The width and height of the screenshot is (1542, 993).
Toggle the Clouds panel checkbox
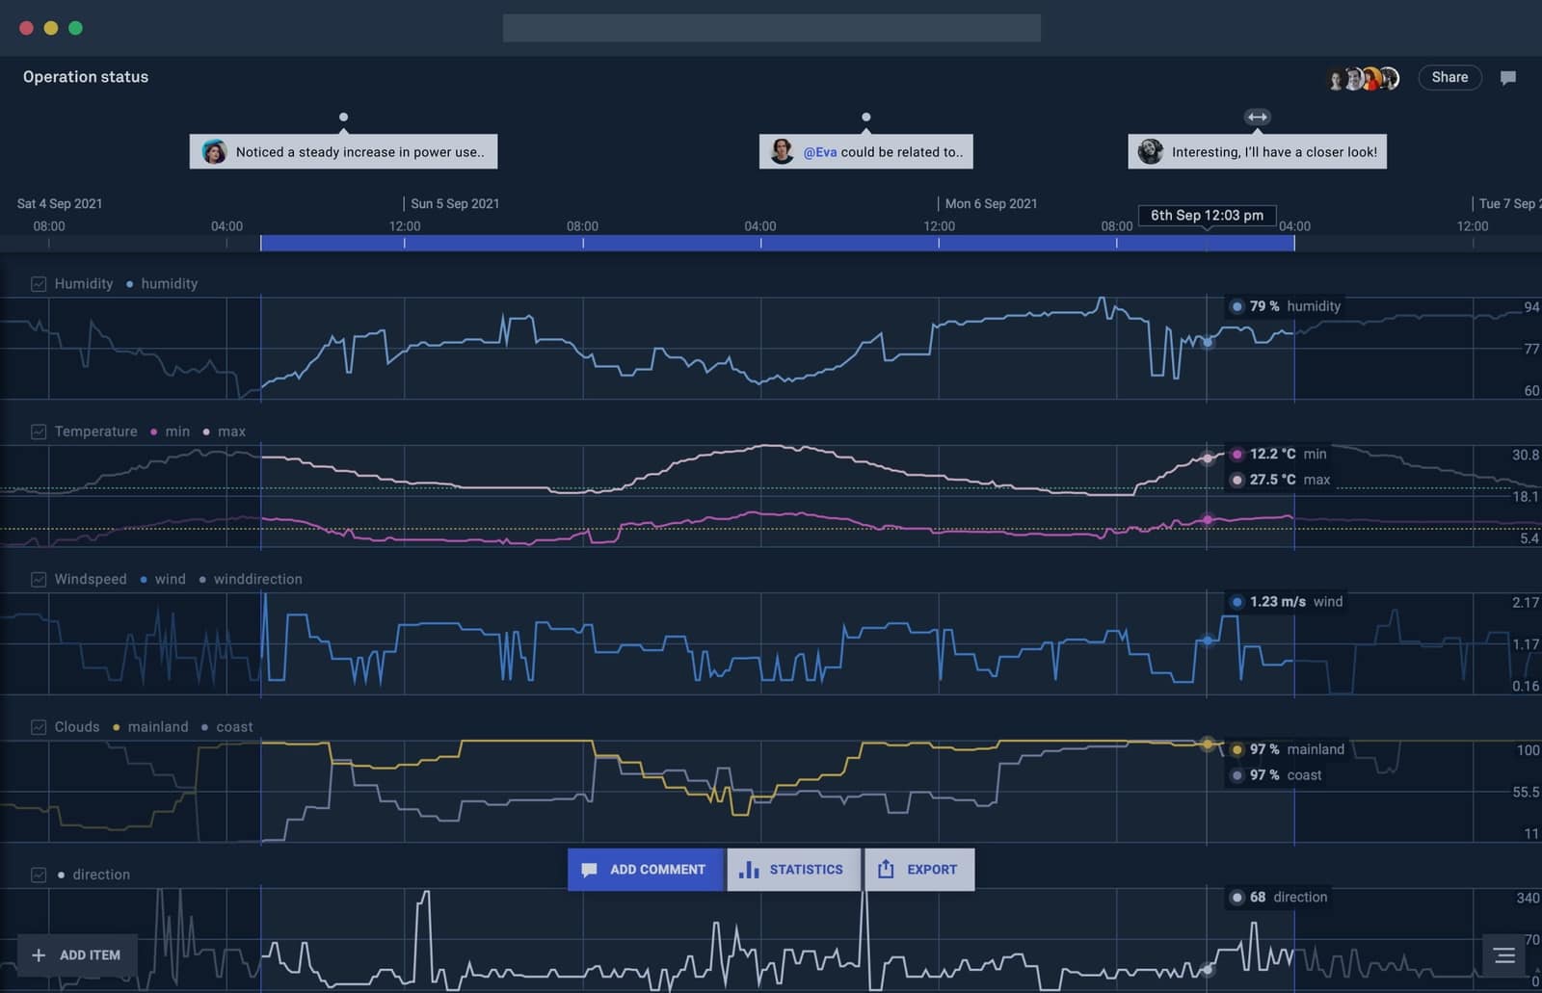click(x=39, y=726)
